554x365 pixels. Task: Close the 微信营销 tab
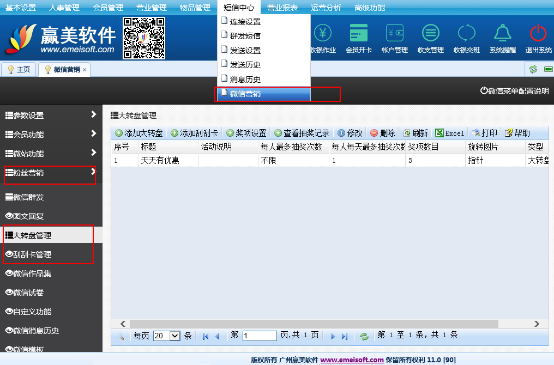(x=85, y=70)
